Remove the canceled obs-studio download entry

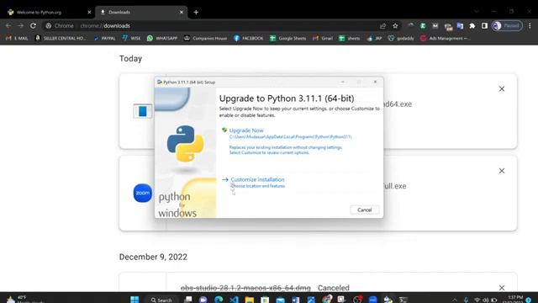click(502, 288)
